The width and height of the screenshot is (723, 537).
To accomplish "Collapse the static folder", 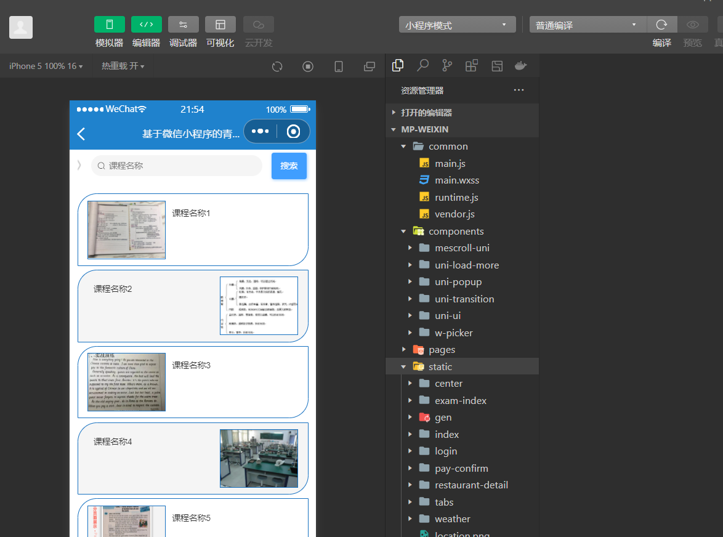I will [x=462, y=366].
